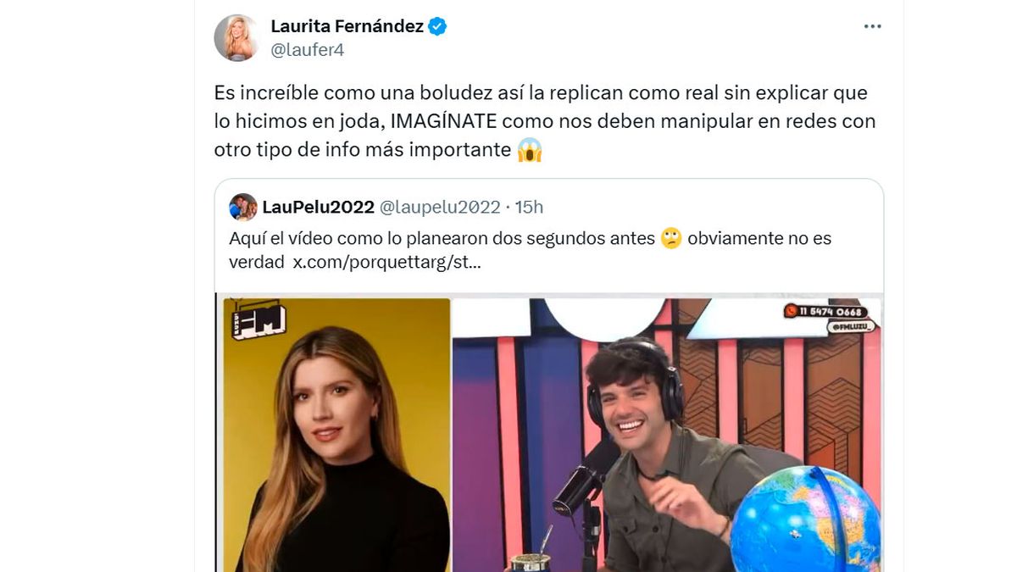
Task: Click the blue verified badge beside the name
Action: (437, 26)
